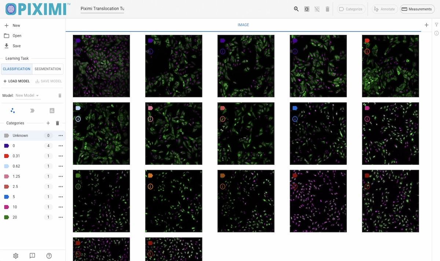The image size is (440, 261).
Task: Open the help question mark icon
Action: coord(49,256)
